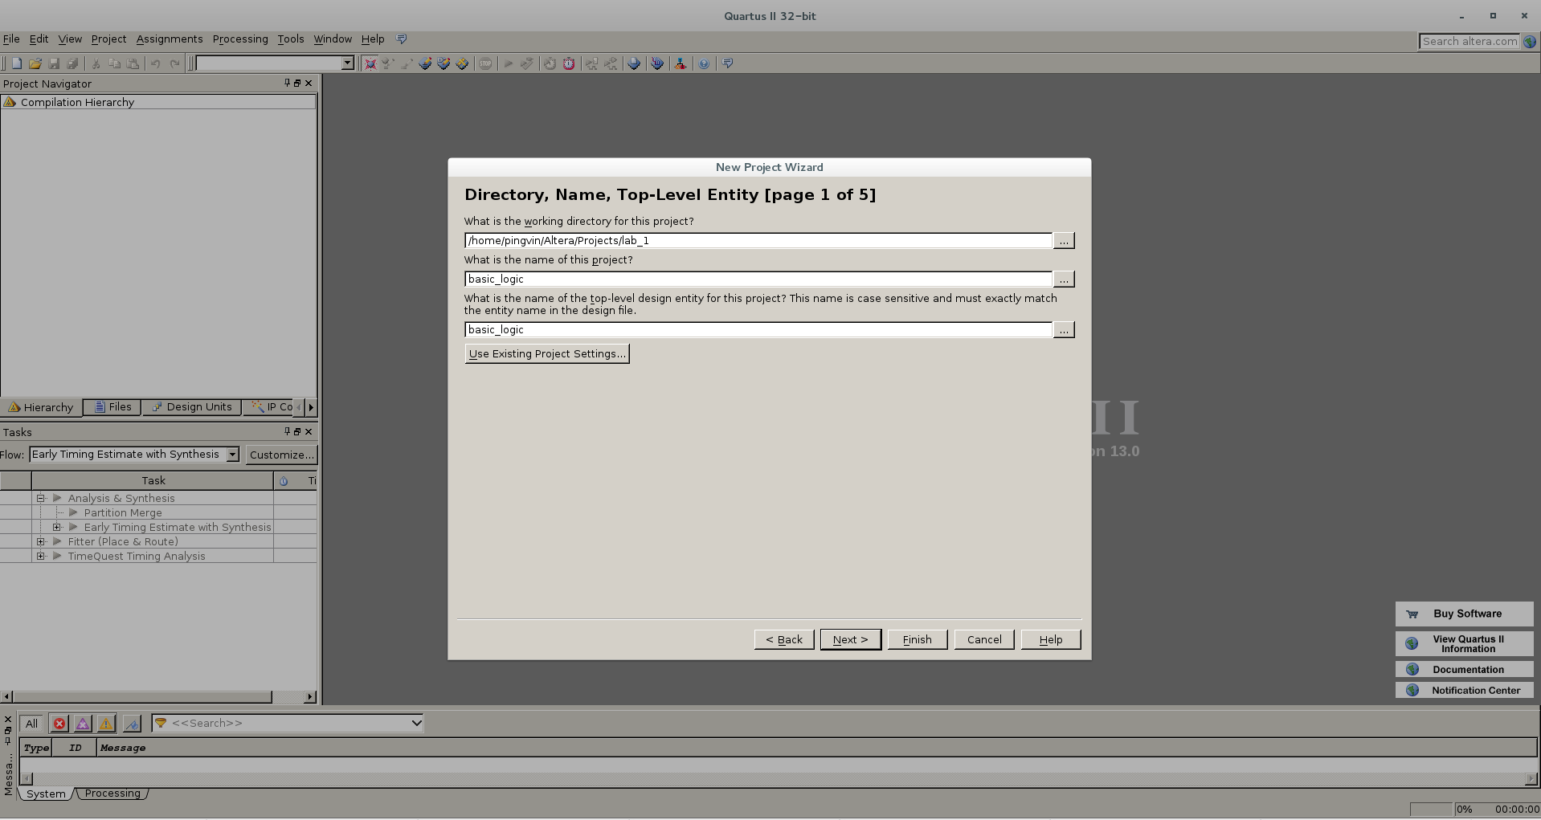1541x820 pixels.
Task: Open the Tools menu
Action: click(291, 39)
